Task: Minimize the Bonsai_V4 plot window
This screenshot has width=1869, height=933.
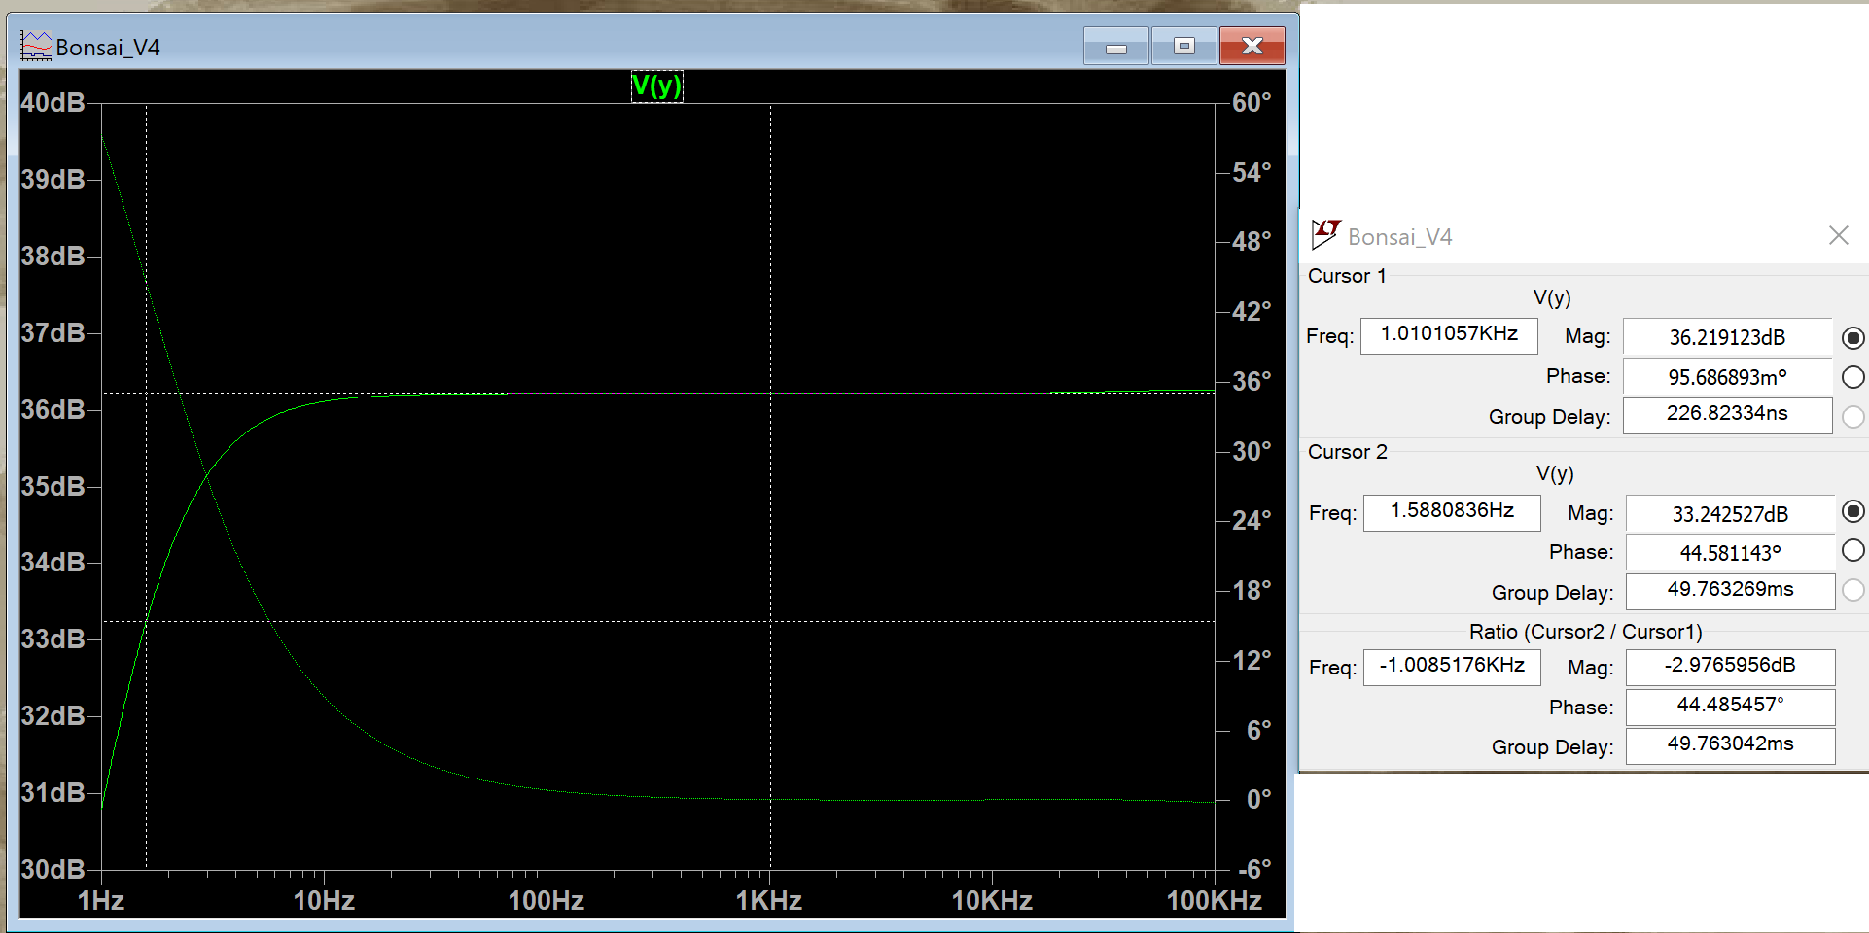Action: coord(1116,47)
